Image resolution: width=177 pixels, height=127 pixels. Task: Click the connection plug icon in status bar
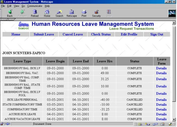tap(7, 124)
